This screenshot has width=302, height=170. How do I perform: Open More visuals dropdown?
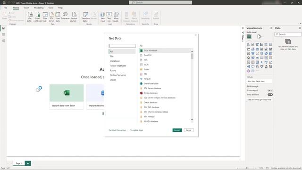[x=116, y=17]
